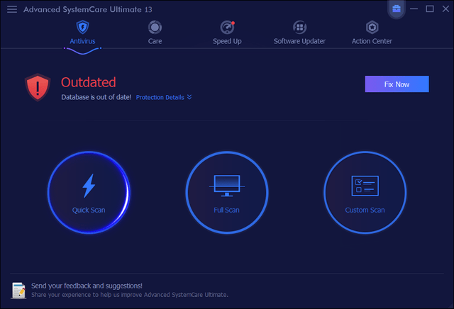Open the Protection Details link

coord(160,98)
